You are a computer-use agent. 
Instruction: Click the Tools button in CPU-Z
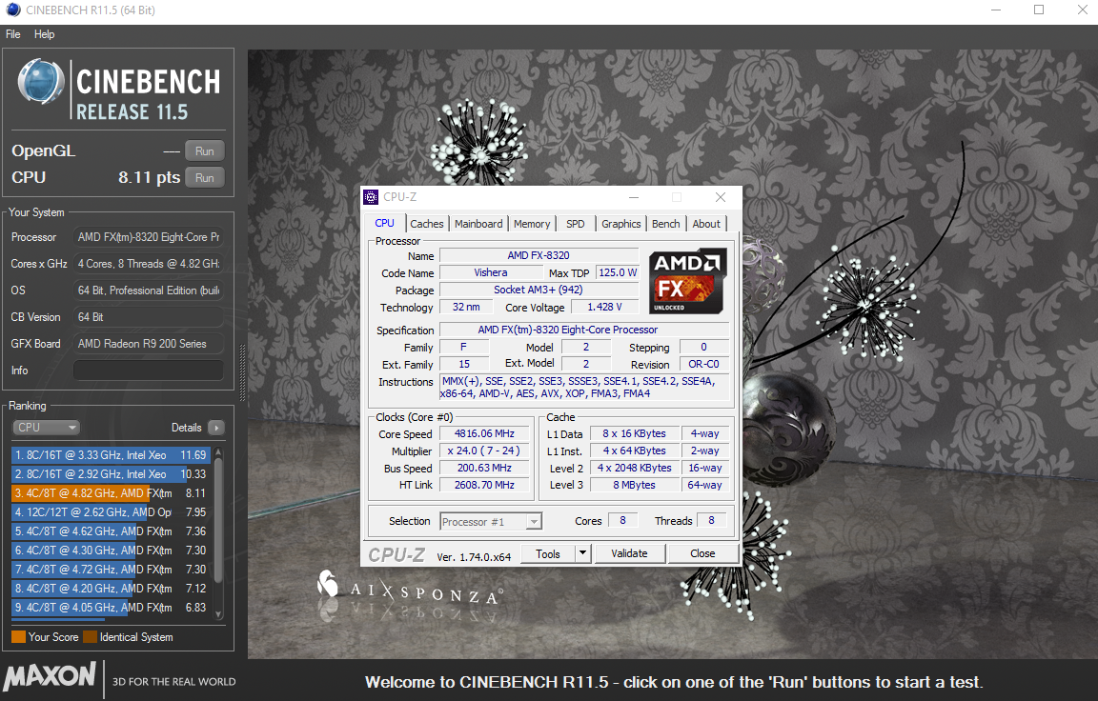pos(548,554)
